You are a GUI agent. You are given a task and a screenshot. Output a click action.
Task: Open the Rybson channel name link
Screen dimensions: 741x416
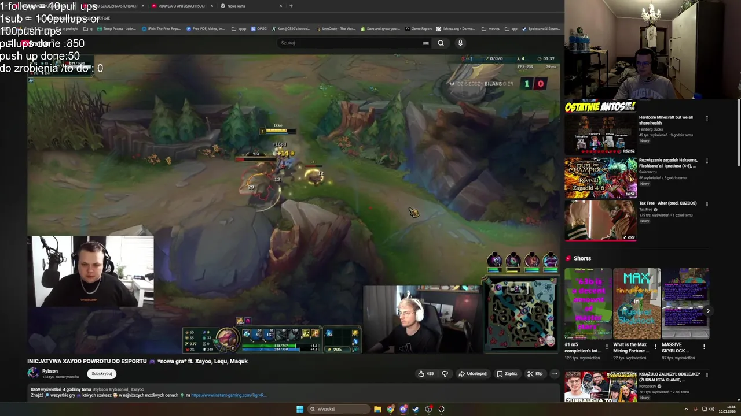50,371
